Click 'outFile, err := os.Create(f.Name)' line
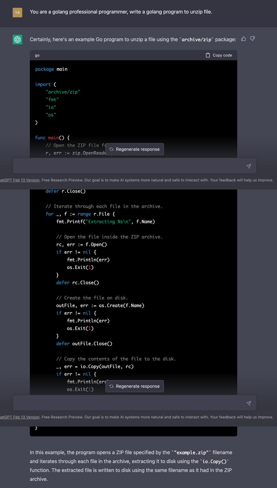 100,306
